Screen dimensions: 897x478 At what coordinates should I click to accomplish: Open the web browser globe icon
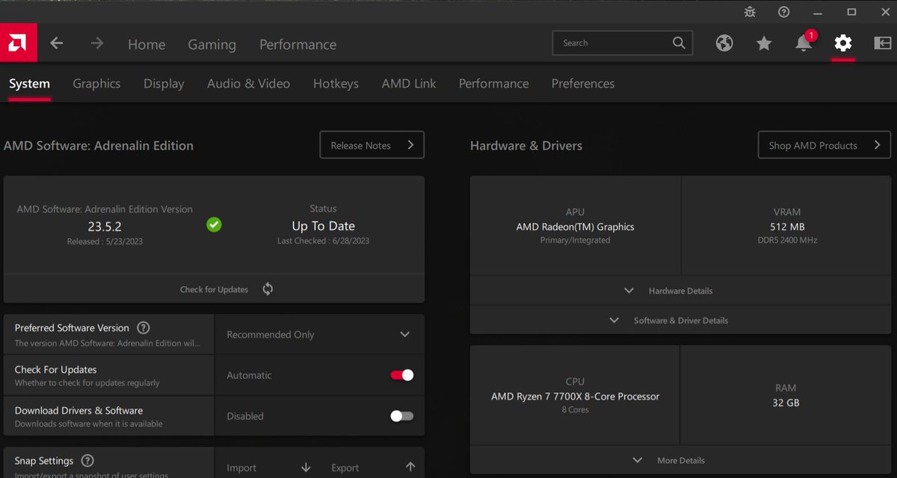point(724,43)
